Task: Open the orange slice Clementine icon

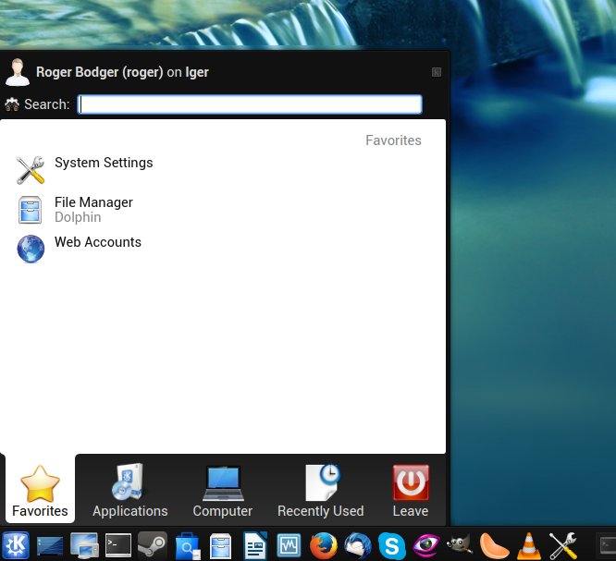Action: pyautogui.click(x=494, y=545)
